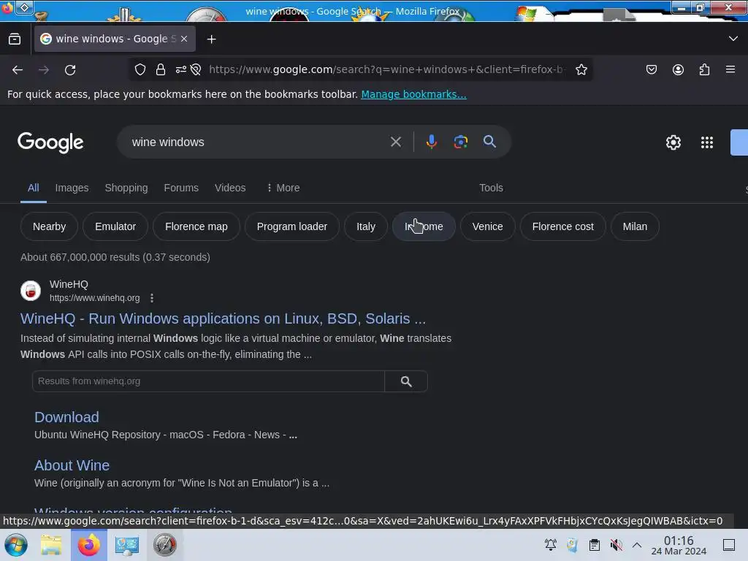This screenshot has height=561, width=748.
Task: Select the All results tab
Action: (x=33, y=188)
